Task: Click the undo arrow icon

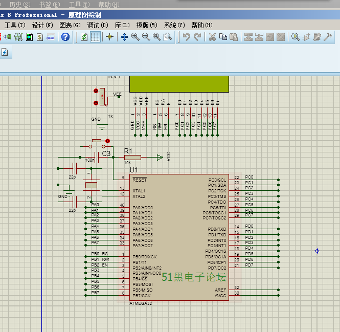Action: 186,37
